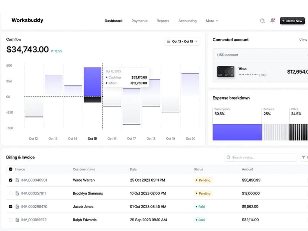This screenshot has height=231, width=308.
Task: Click the Create New button
Action: click(x=292, y=21)
